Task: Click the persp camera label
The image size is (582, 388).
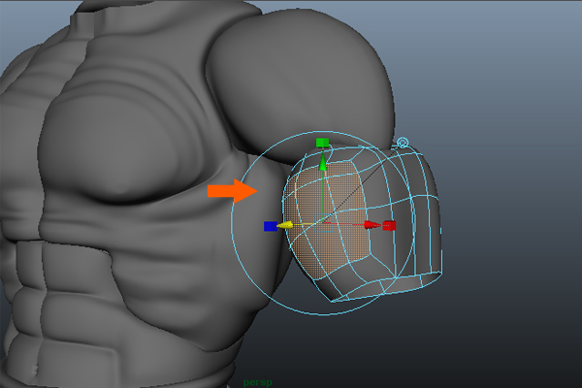Action: coord(258,382)
